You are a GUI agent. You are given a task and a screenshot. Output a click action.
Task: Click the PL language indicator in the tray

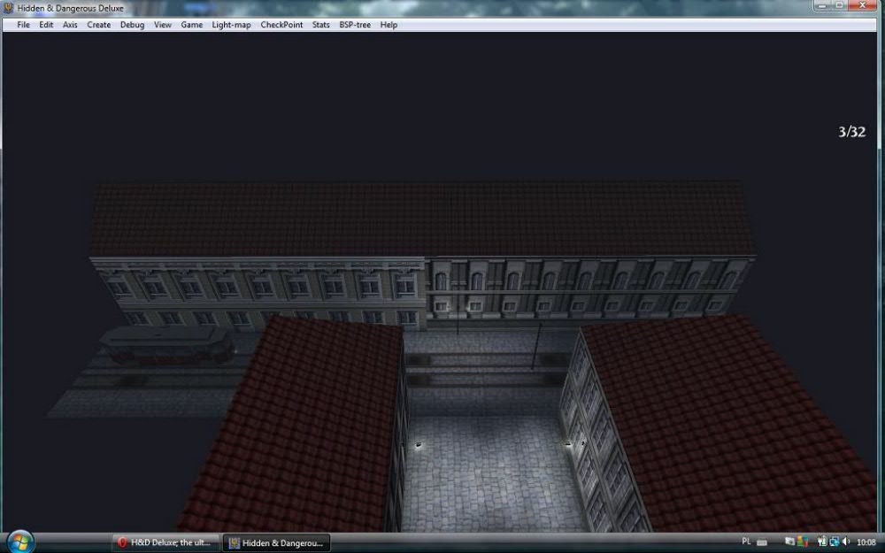(x=746, y=541)
